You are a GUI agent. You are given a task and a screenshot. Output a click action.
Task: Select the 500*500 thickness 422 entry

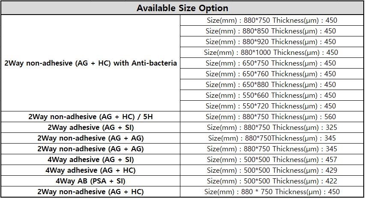(x=271, y=181)
